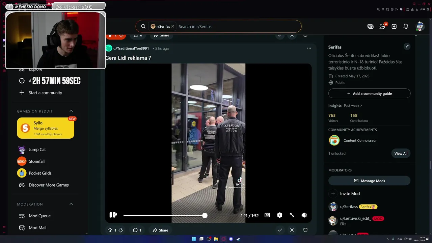Add a community guide
Screen dimensions: 432x243
tap(369, 93)
